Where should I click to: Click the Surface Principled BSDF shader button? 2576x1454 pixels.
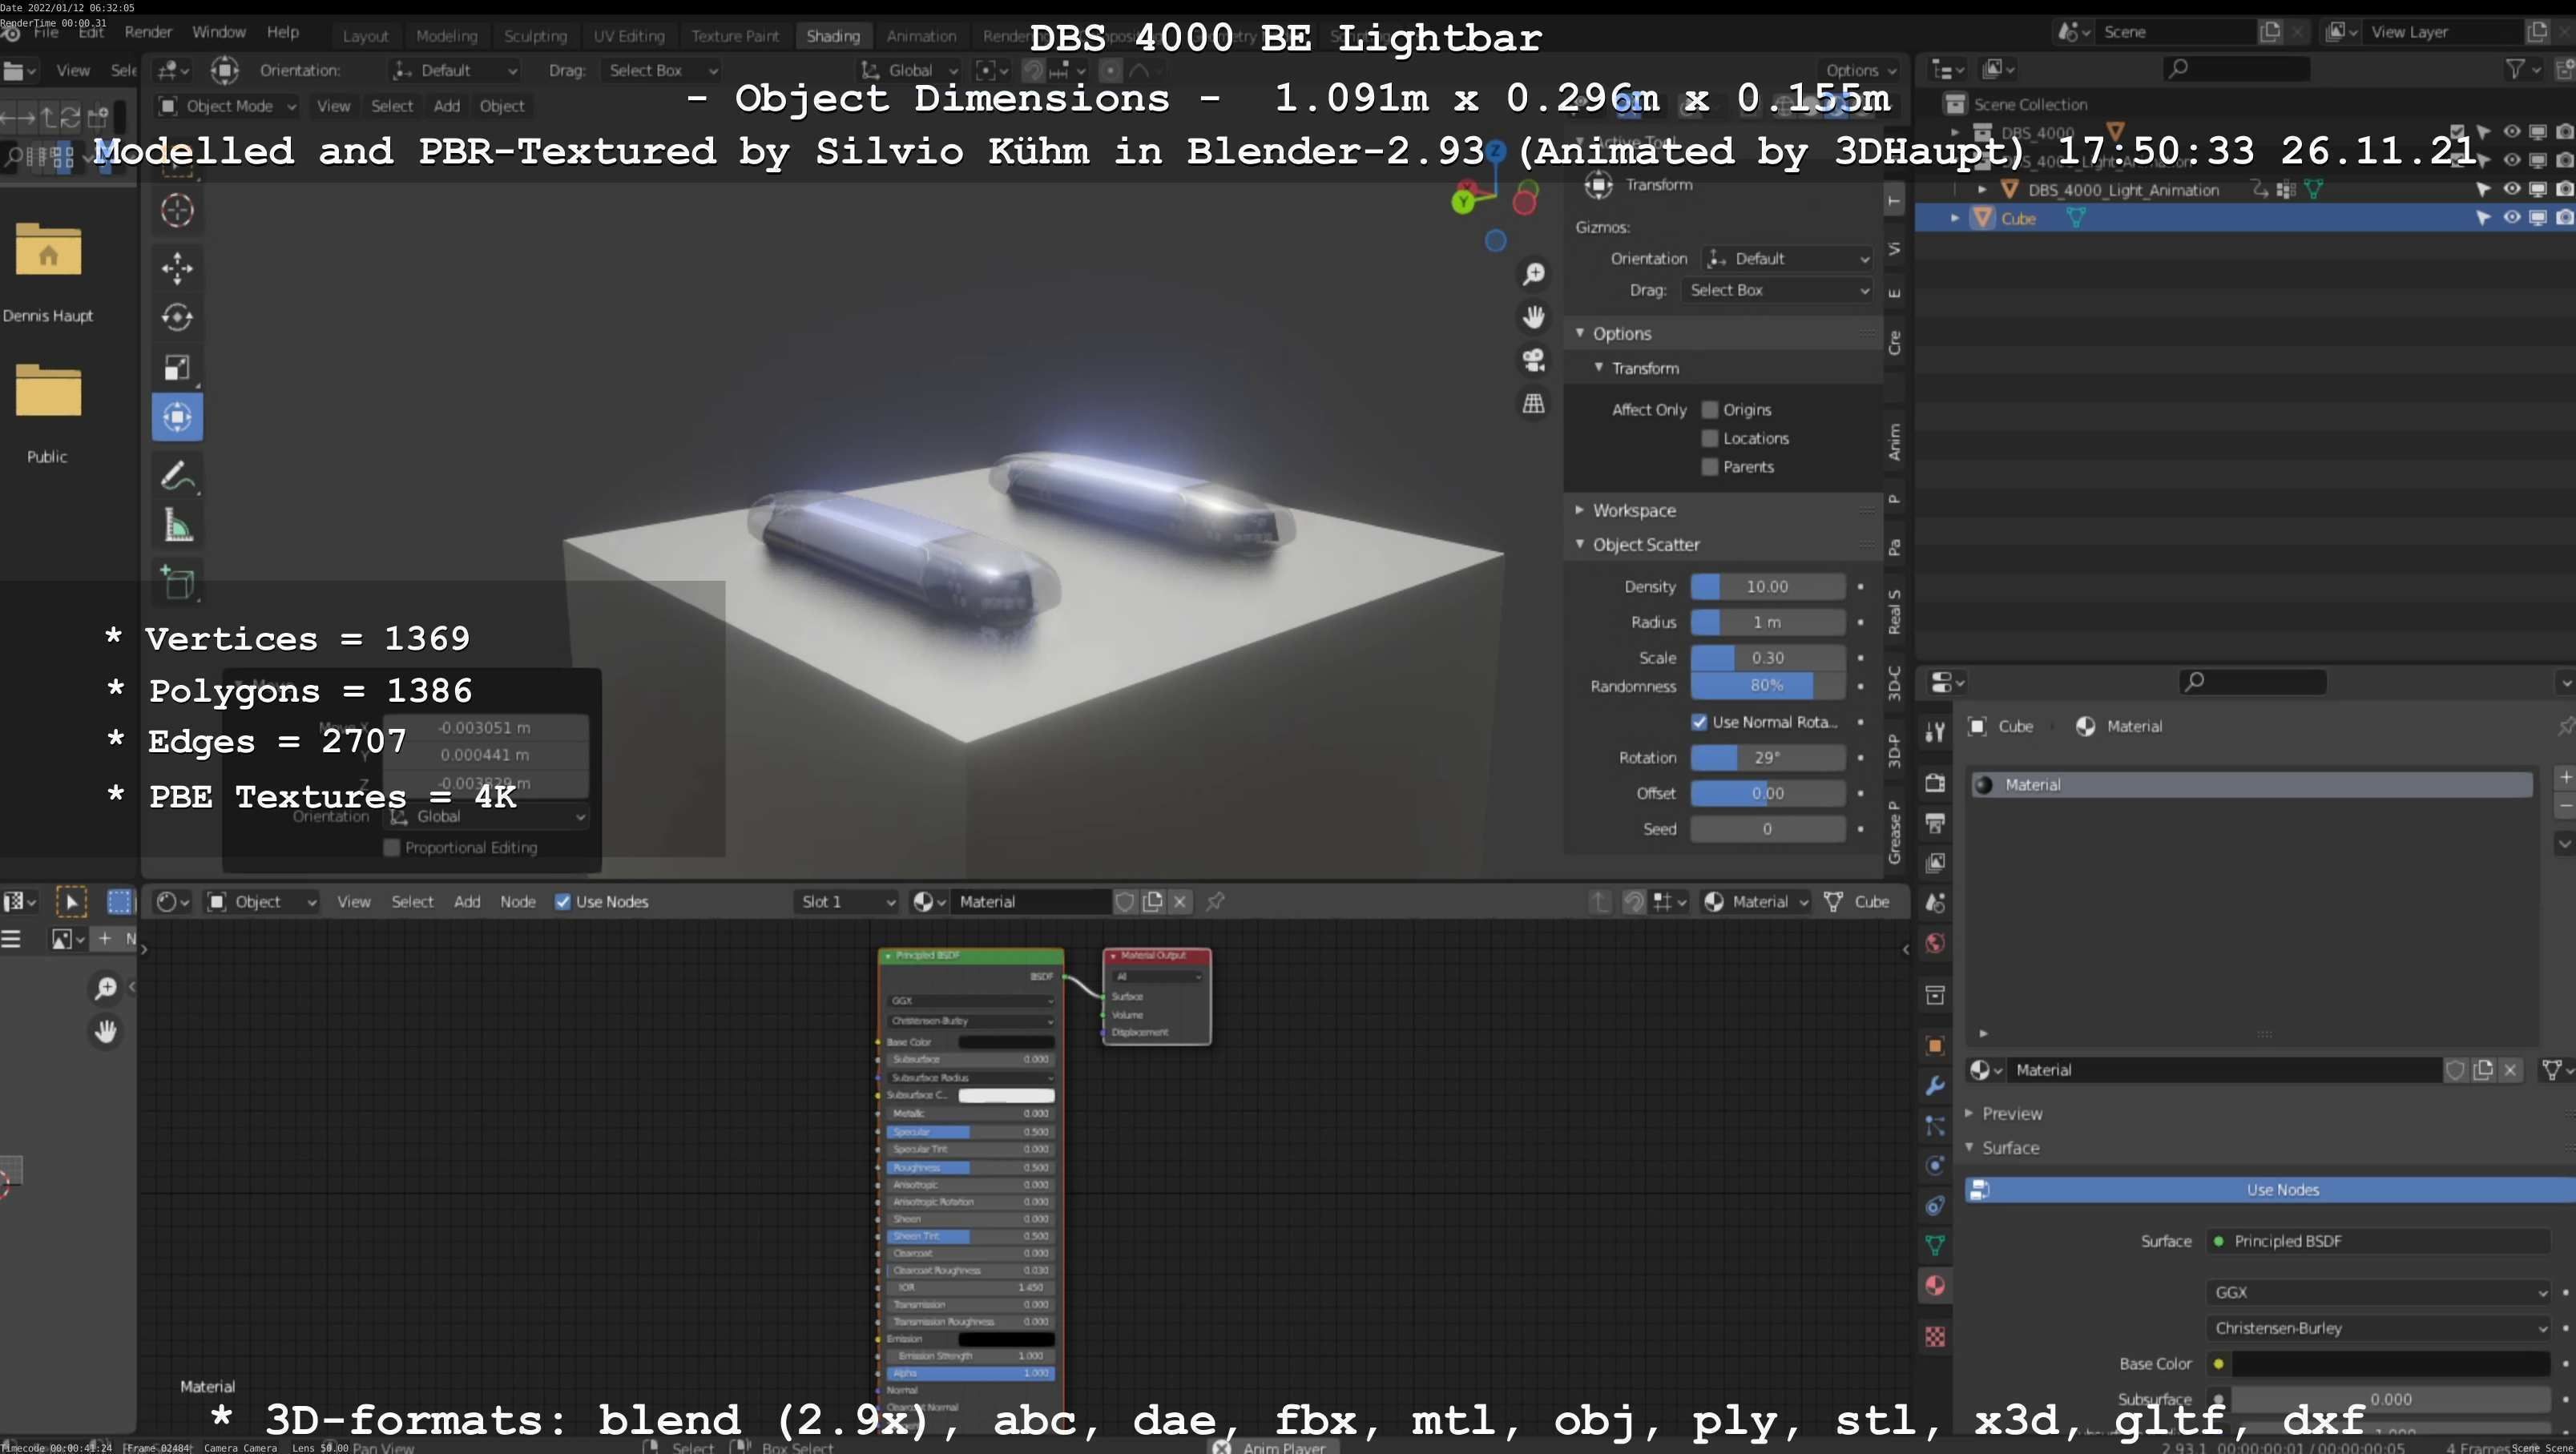coord(2378,1241)
